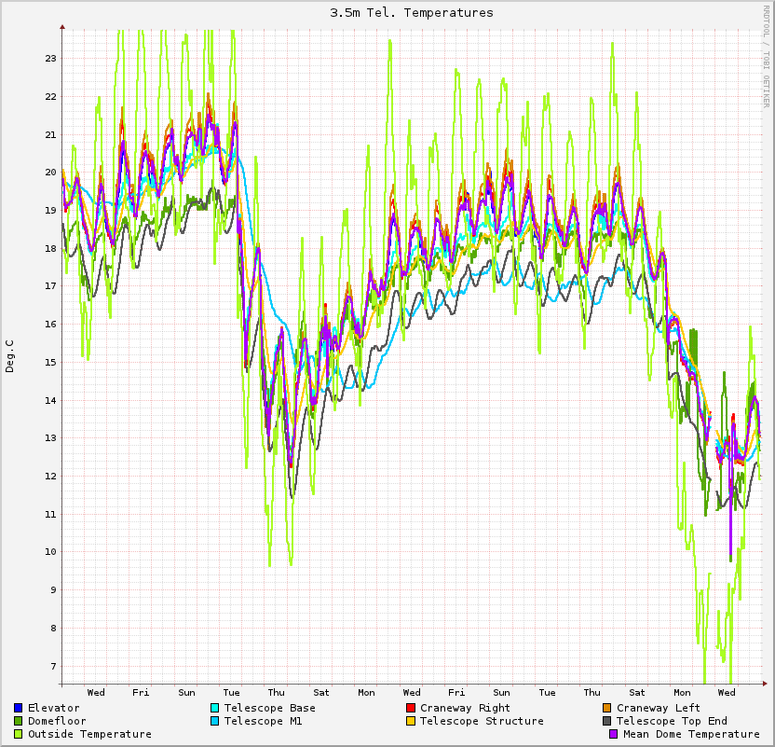Select the yellow Telescope Structure legend swatch
The height and width of the screenshot is (747, 775).
[411, 721]
